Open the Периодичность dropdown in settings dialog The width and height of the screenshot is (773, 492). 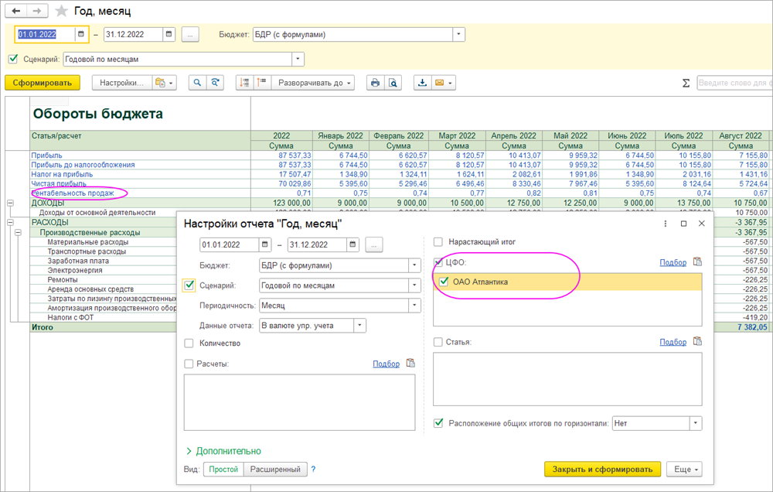415,306
